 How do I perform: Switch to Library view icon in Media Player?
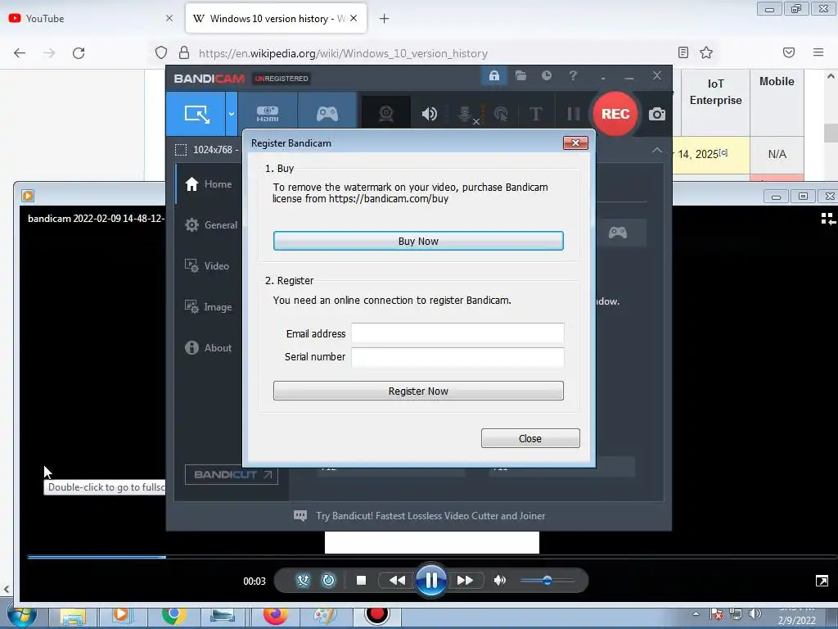827,218
